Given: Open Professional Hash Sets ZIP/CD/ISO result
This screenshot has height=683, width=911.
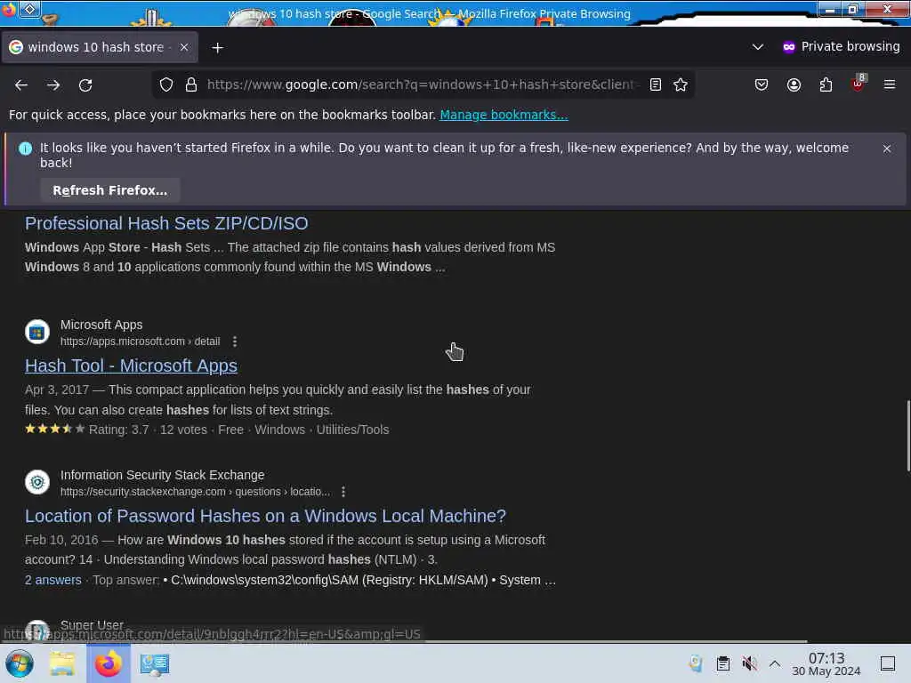Looking at the screenshot, I should click(166, 223).
